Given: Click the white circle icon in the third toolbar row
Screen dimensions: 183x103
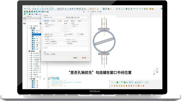Looking at the screenshot, I should [x=27, y=14].
